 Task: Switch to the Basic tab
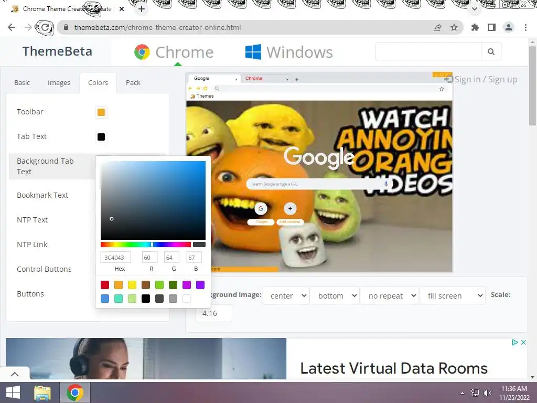pyautogui.click(x=22, y=82)
